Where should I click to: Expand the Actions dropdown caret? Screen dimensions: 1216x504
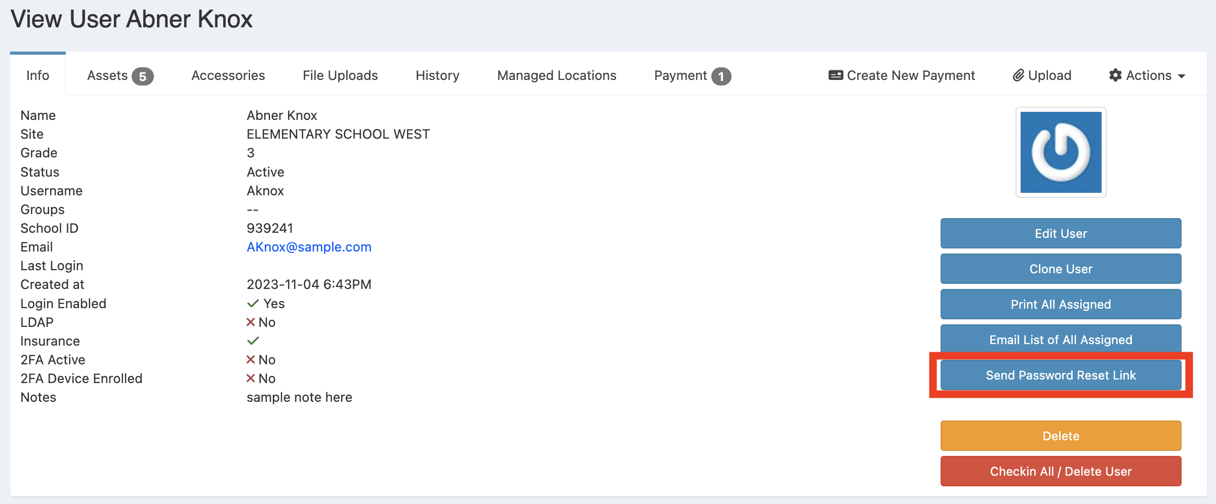point(1182,76)
